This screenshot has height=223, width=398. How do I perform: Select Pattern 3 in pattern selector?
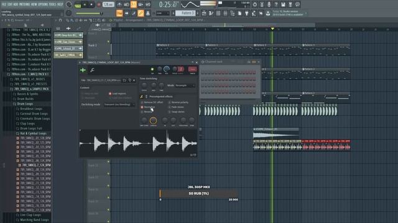[185, 13]
